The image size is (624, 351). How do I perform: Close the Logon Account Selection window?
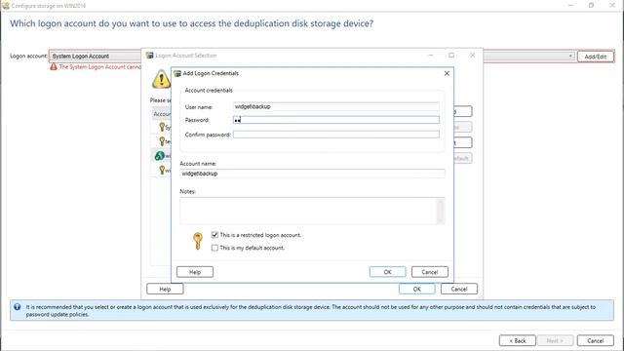coord(472,56)
